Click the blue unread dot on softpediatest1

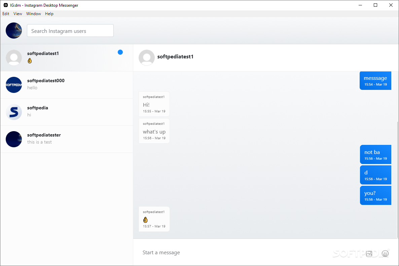120,52
